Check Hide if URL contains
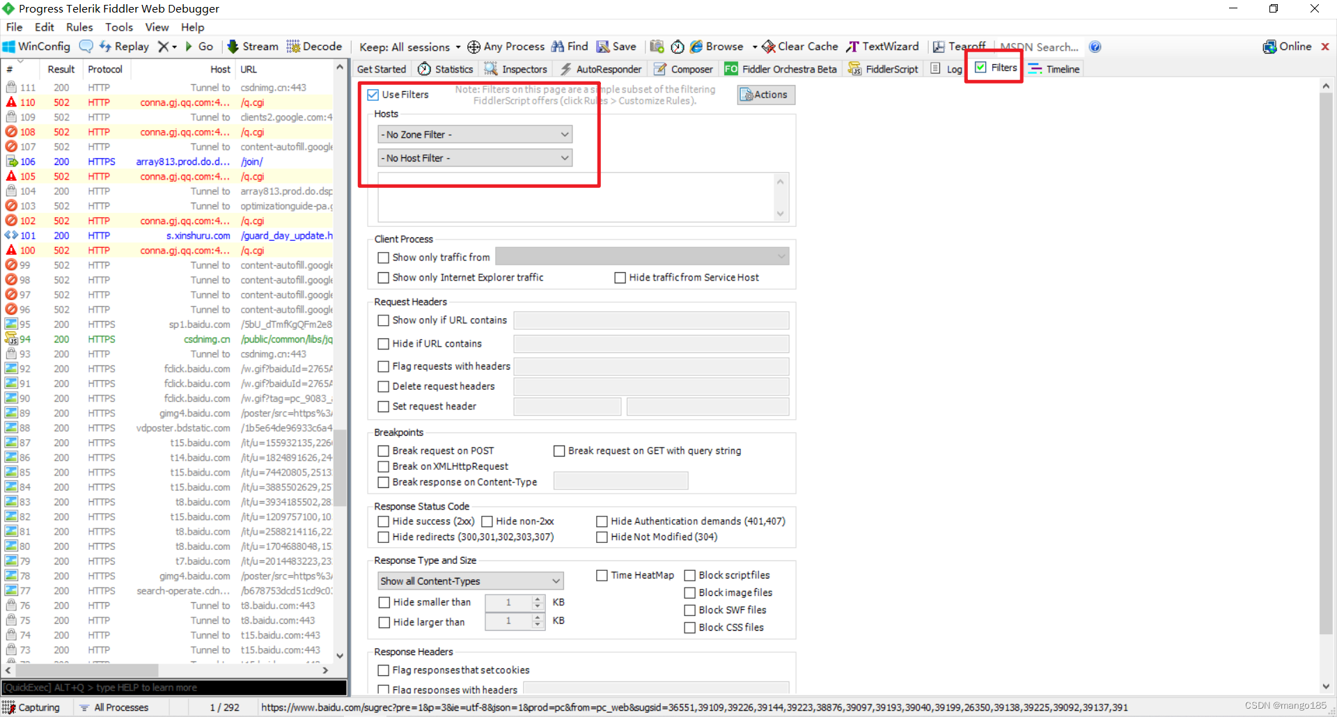 [383, 344]
